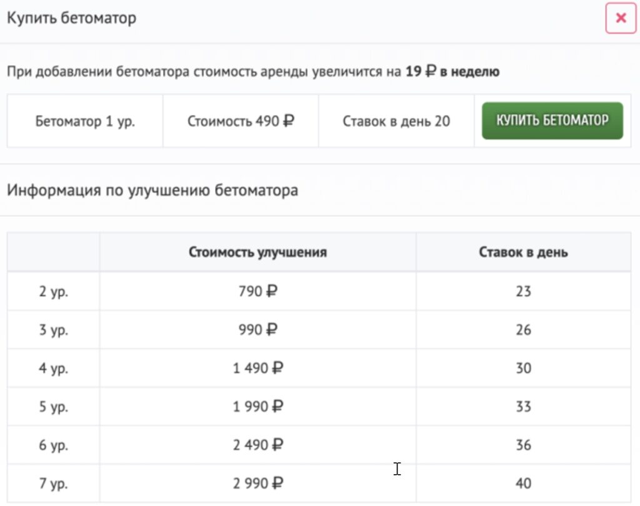
Task: Click the value 36 bets per day
Action: pos(523,445)
